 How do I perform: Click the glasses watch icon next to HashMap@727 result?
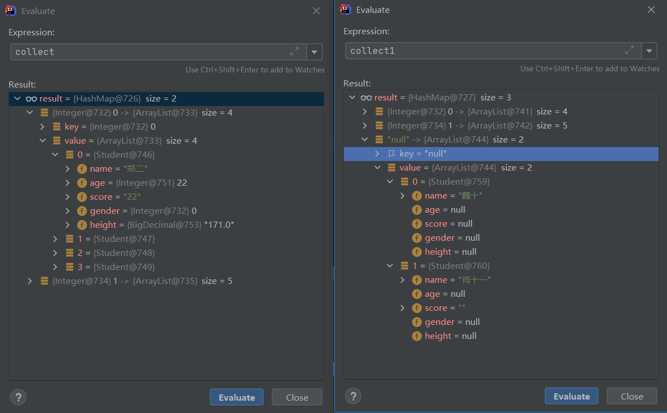click(366, 97)
